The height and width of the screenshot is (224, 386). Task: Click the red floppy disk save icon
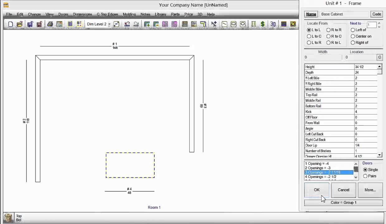(x=39, y=24)
